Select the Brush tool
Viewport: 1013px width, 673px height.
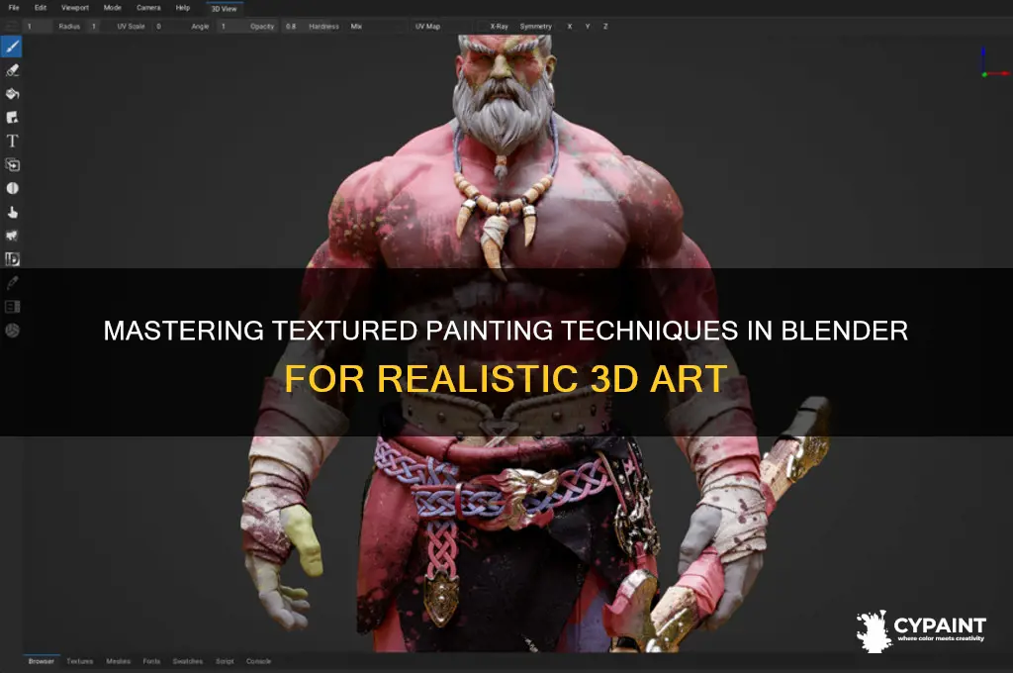tap(12, 47)
